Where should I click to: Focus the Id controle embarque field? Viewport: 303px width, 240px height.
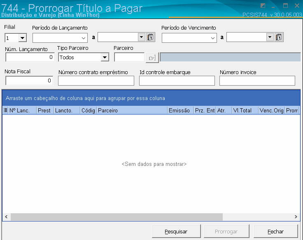(x=177, y=81)
